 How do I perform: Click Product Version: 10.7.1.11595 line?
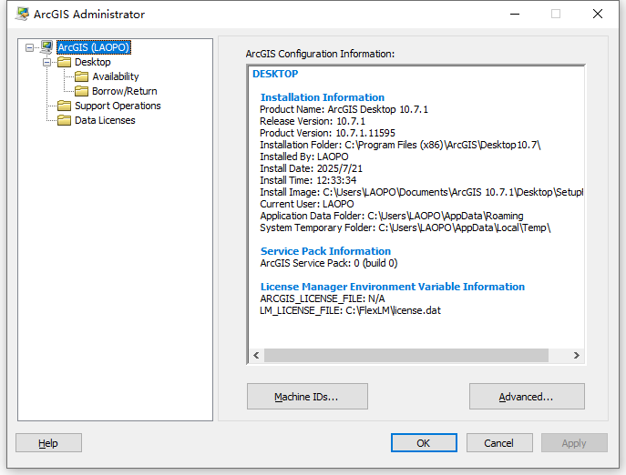pos(327,133)
